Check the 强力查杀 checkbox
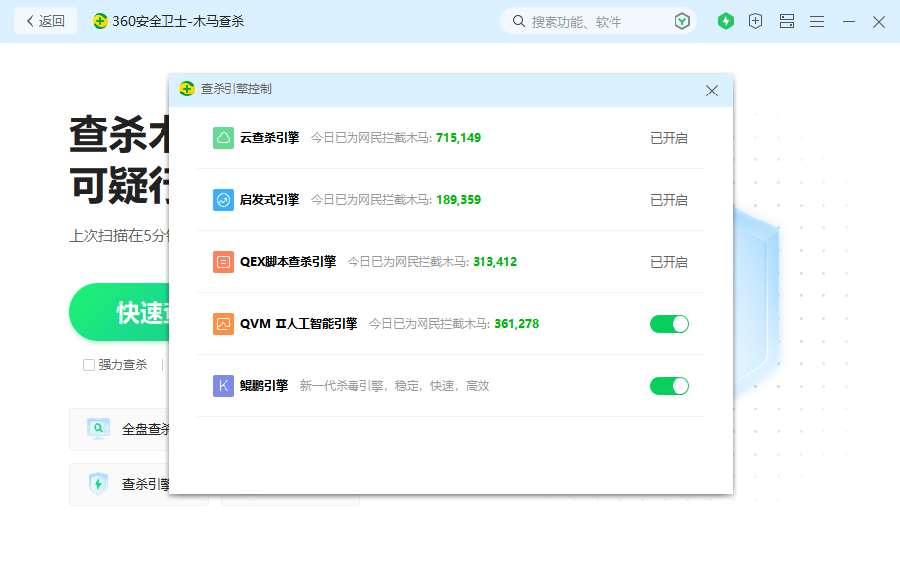 tap(89, 365)
